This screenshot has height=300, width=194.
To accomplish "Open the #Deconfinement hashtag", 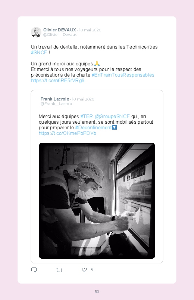I will (93, 127).
